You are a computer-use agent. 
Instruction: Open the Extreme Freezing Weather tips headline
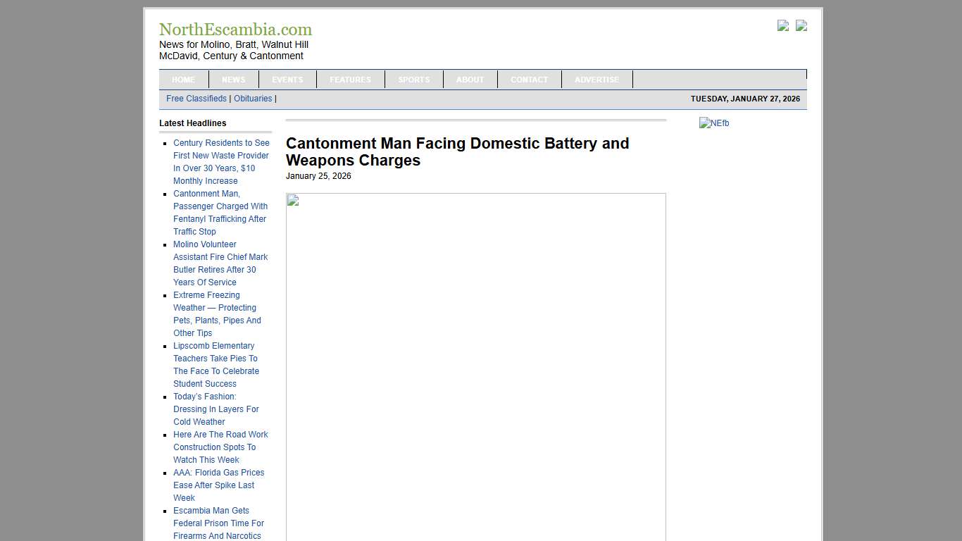click(x=217, y=313)
